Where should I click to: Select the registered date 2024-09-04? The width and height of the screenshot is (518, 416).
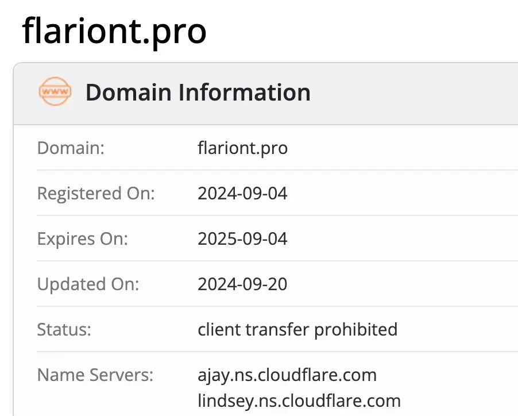[x=242, y=193]
